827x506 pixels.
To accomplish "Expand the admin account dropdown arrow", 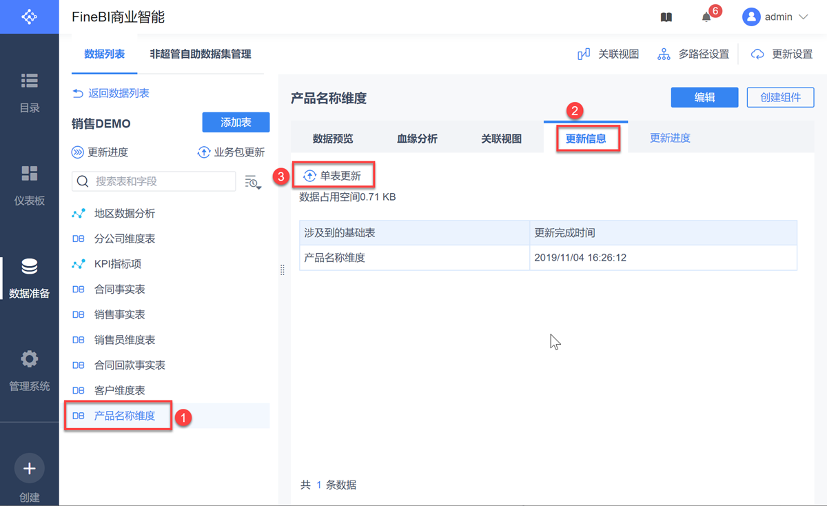I will (x=803, y=17).
